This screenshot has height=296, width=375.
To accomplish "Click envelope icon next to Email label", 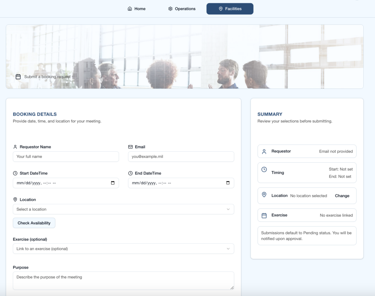I will 130,147.
